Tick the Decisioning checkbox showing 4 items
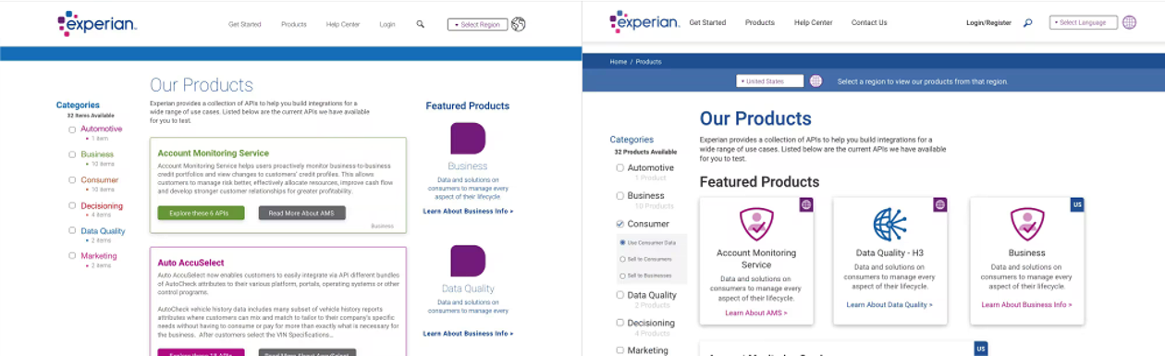This screenshot has width=1165, height=356. click(72, 206)
